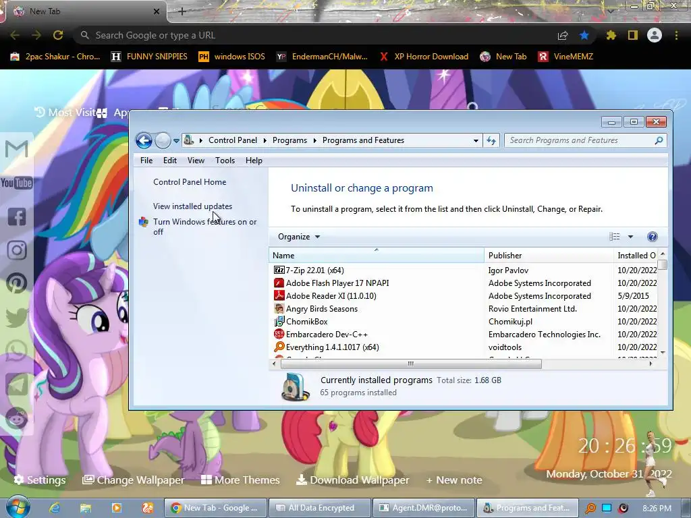
Task: Click the share page icon in Chrome
Action: tap(563, 35)
